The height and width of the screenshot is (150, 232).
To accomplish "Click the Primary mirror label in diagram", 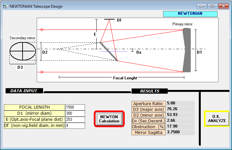I will (x=182, y=24).
